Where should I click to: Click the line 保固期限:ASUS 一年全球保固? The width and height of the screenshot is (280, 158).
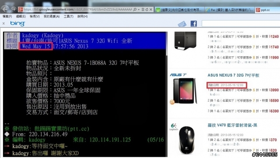[x=63, y=90]
